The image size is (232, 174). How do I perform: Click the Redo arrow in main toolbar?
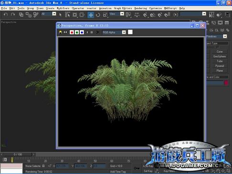13,15
